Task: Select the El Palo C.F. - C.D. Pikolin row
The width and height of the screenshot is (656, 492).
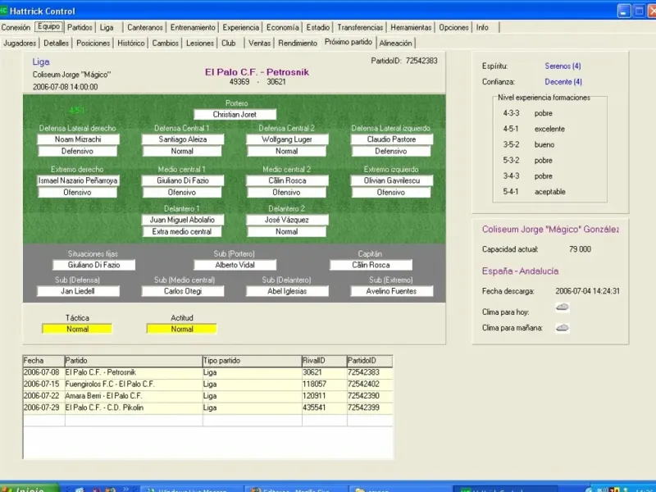Action: tap(208, 408)
